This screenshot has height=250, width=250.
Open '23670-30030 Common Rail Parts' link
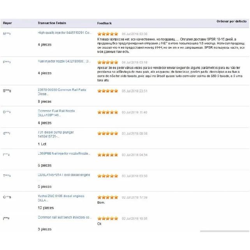pyautogui.click(x=62, y=92)
